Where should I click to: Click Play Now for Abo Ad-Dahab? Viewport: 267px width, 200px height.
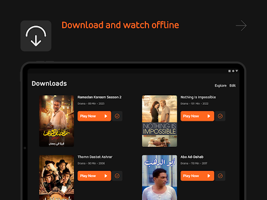(197, 176)
